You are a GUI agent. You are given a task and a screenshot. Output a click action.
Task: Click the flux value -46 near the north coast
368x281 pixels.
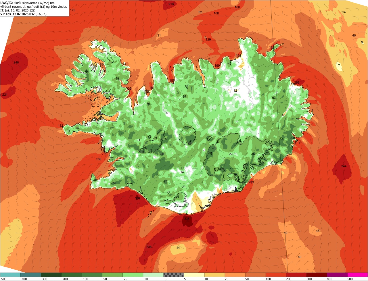(229, 63)
